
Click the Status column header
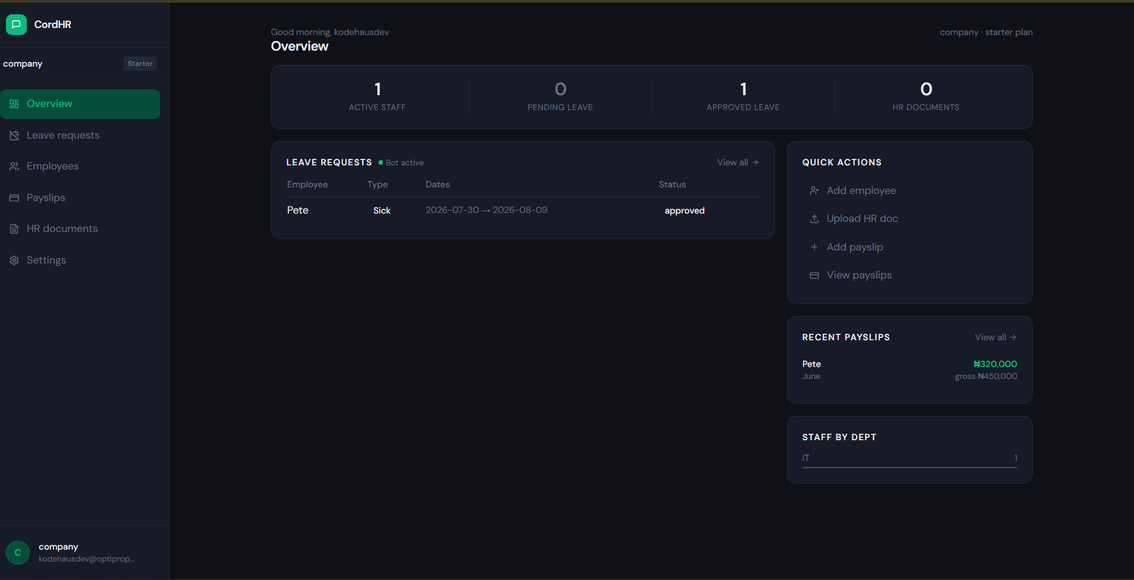672,184
